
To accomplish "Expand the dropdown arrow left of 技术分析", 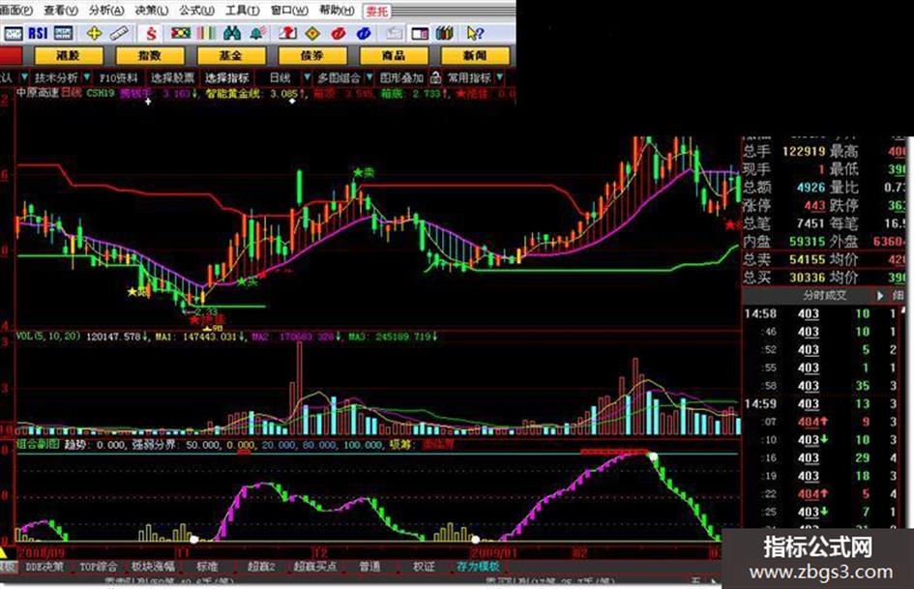I will pyautogui.click(x=24, y=77).
